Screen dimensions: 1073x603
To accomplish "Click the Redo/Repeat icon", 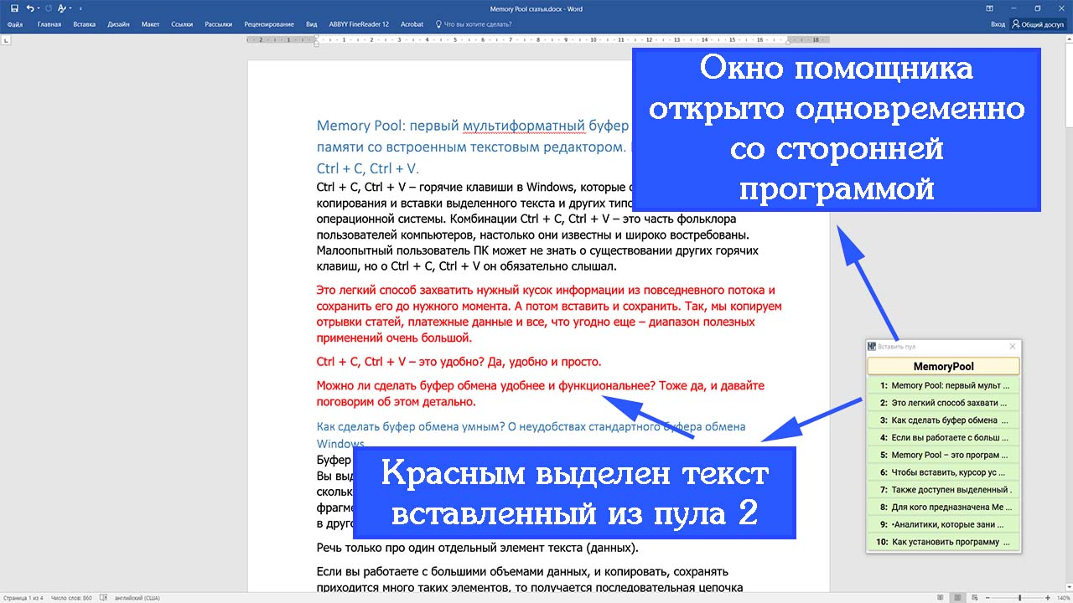I will point(48,8).
